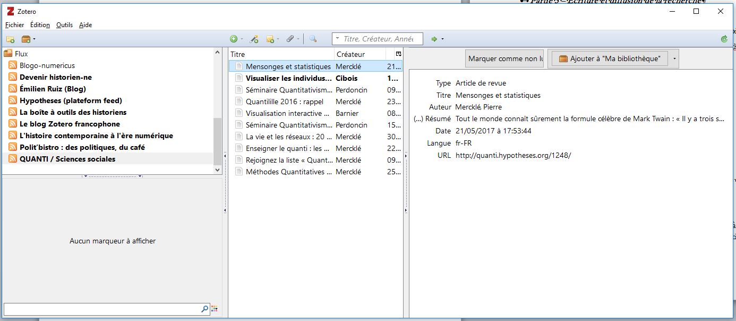Click RSS icon beside La boîte à outils
Viewport: 736px width, 321px height.
pos(13,112)
